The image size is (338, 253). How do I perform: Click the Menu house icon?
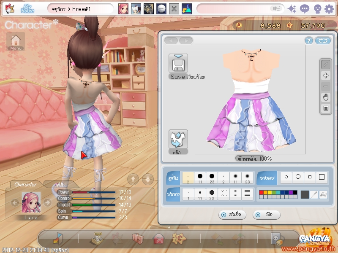[16, 41]
